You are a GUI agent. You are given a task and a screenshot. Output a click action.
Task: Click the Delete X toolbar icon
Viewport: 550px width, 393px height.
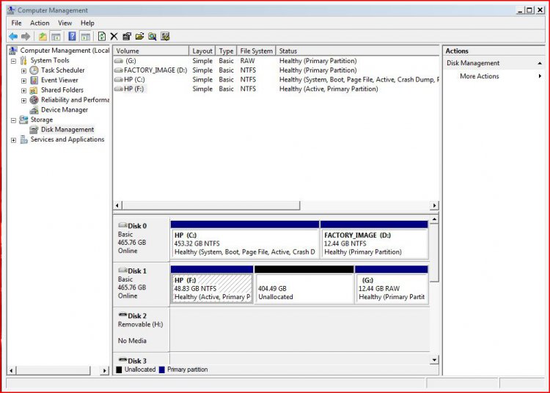[114, 37]
